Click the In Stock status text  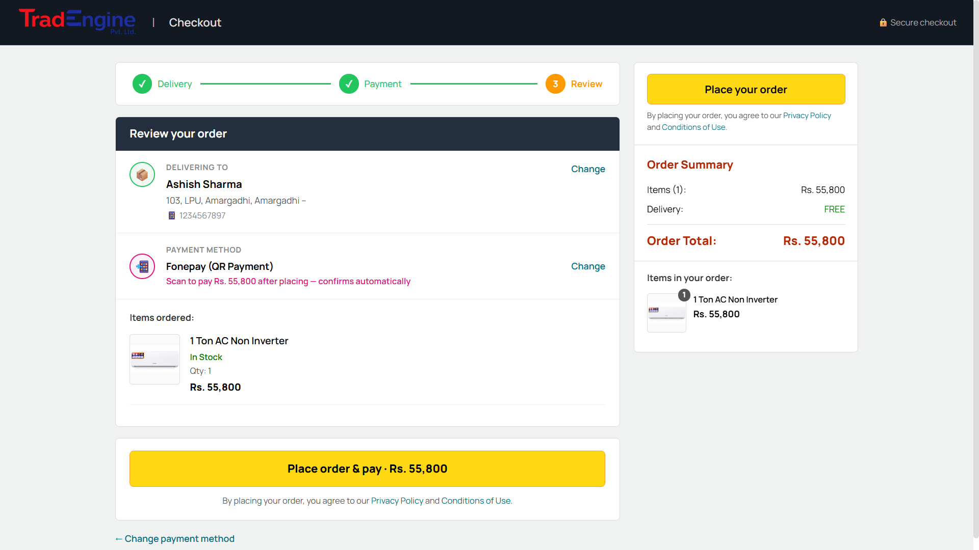pyautogui.click(x=206, y=357)
